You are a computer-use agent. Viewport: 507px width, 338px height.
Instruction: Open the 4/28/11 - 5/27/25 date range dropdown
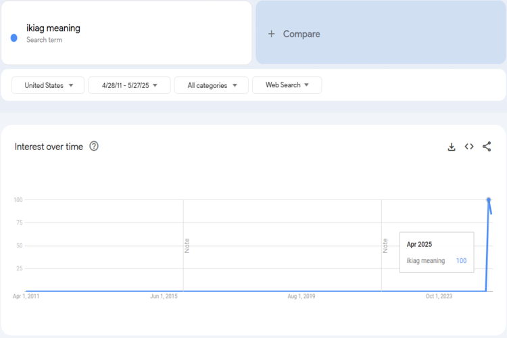[x=129, y=85]
